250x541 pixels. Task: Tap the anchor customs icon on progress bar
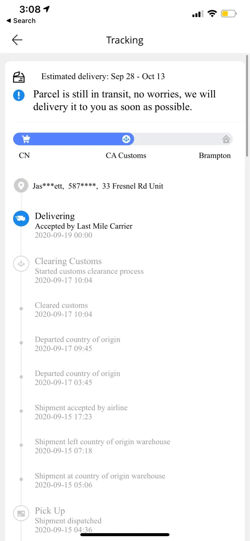click(x=126, y=139)
